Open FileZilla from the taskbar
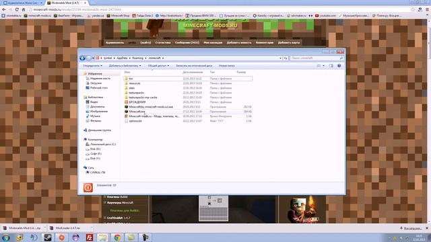The height and width of the screenshot is (242, 431). (x=90, y=237)
